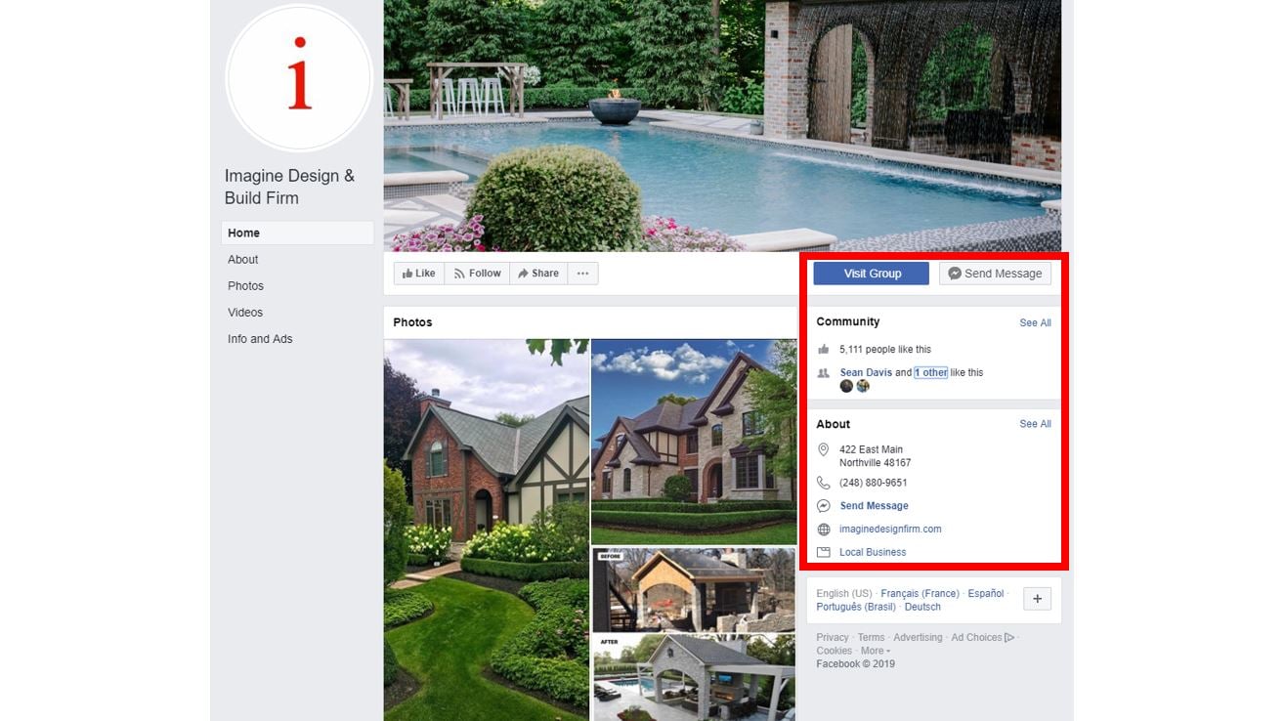1285x721 pixels.
Task: Open the Tudor brick house photo thumbnail
Action: 487,530
